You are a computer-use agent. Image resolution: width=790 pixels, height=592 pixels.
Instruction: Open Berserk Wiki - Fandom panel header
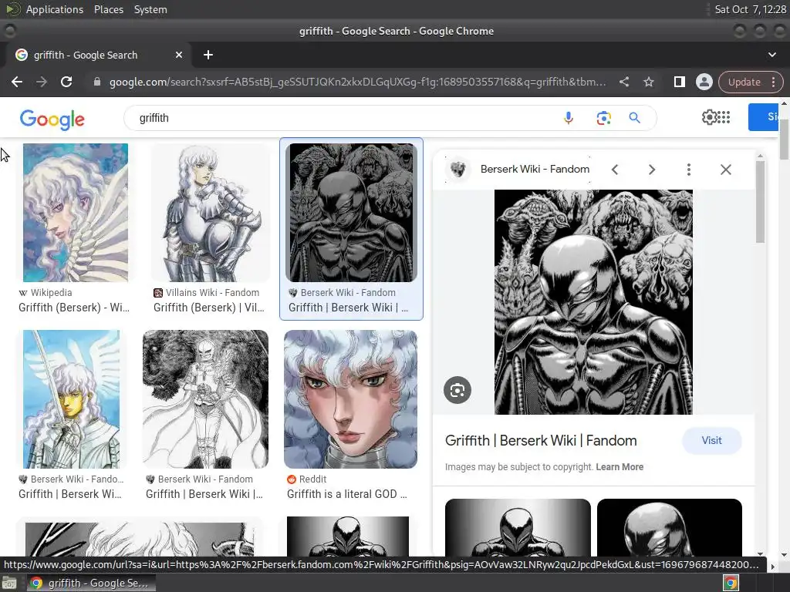click(x=519, y=169)
